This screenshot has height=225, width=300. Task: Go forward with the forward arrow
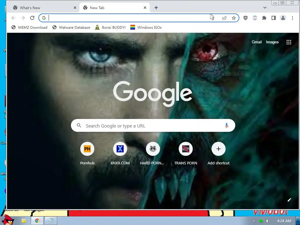tap(23, 18)
